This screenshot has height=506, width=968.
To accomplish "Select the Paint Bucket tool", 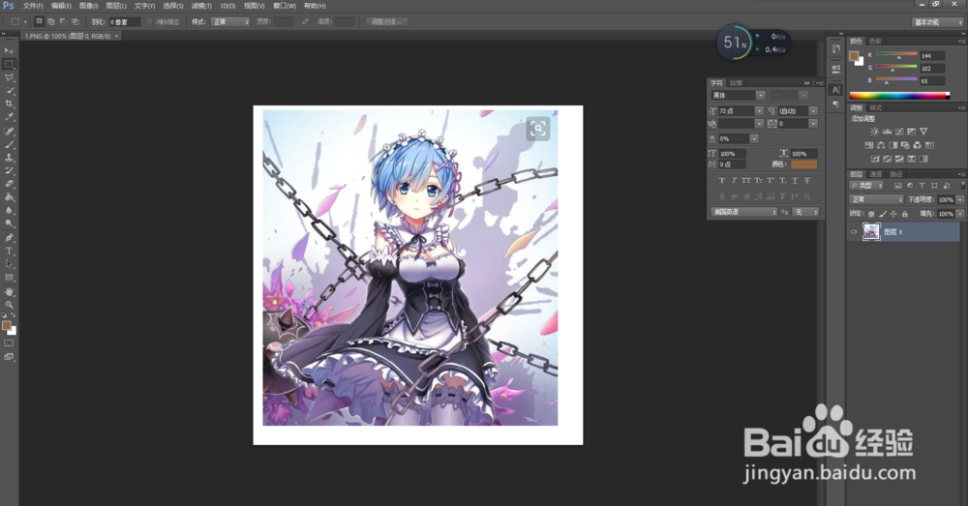I will point(9,197).
